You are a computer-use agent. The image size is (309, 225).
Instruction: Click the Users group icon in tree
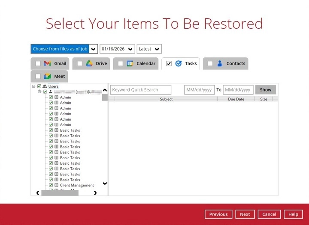(x=45, y=86)
